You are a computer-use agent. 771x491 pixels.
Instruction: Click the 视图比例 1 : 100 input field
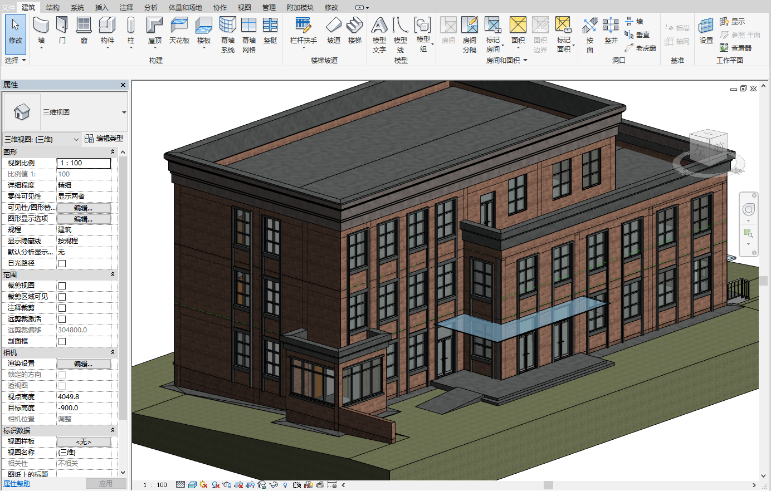click(84, 163)
